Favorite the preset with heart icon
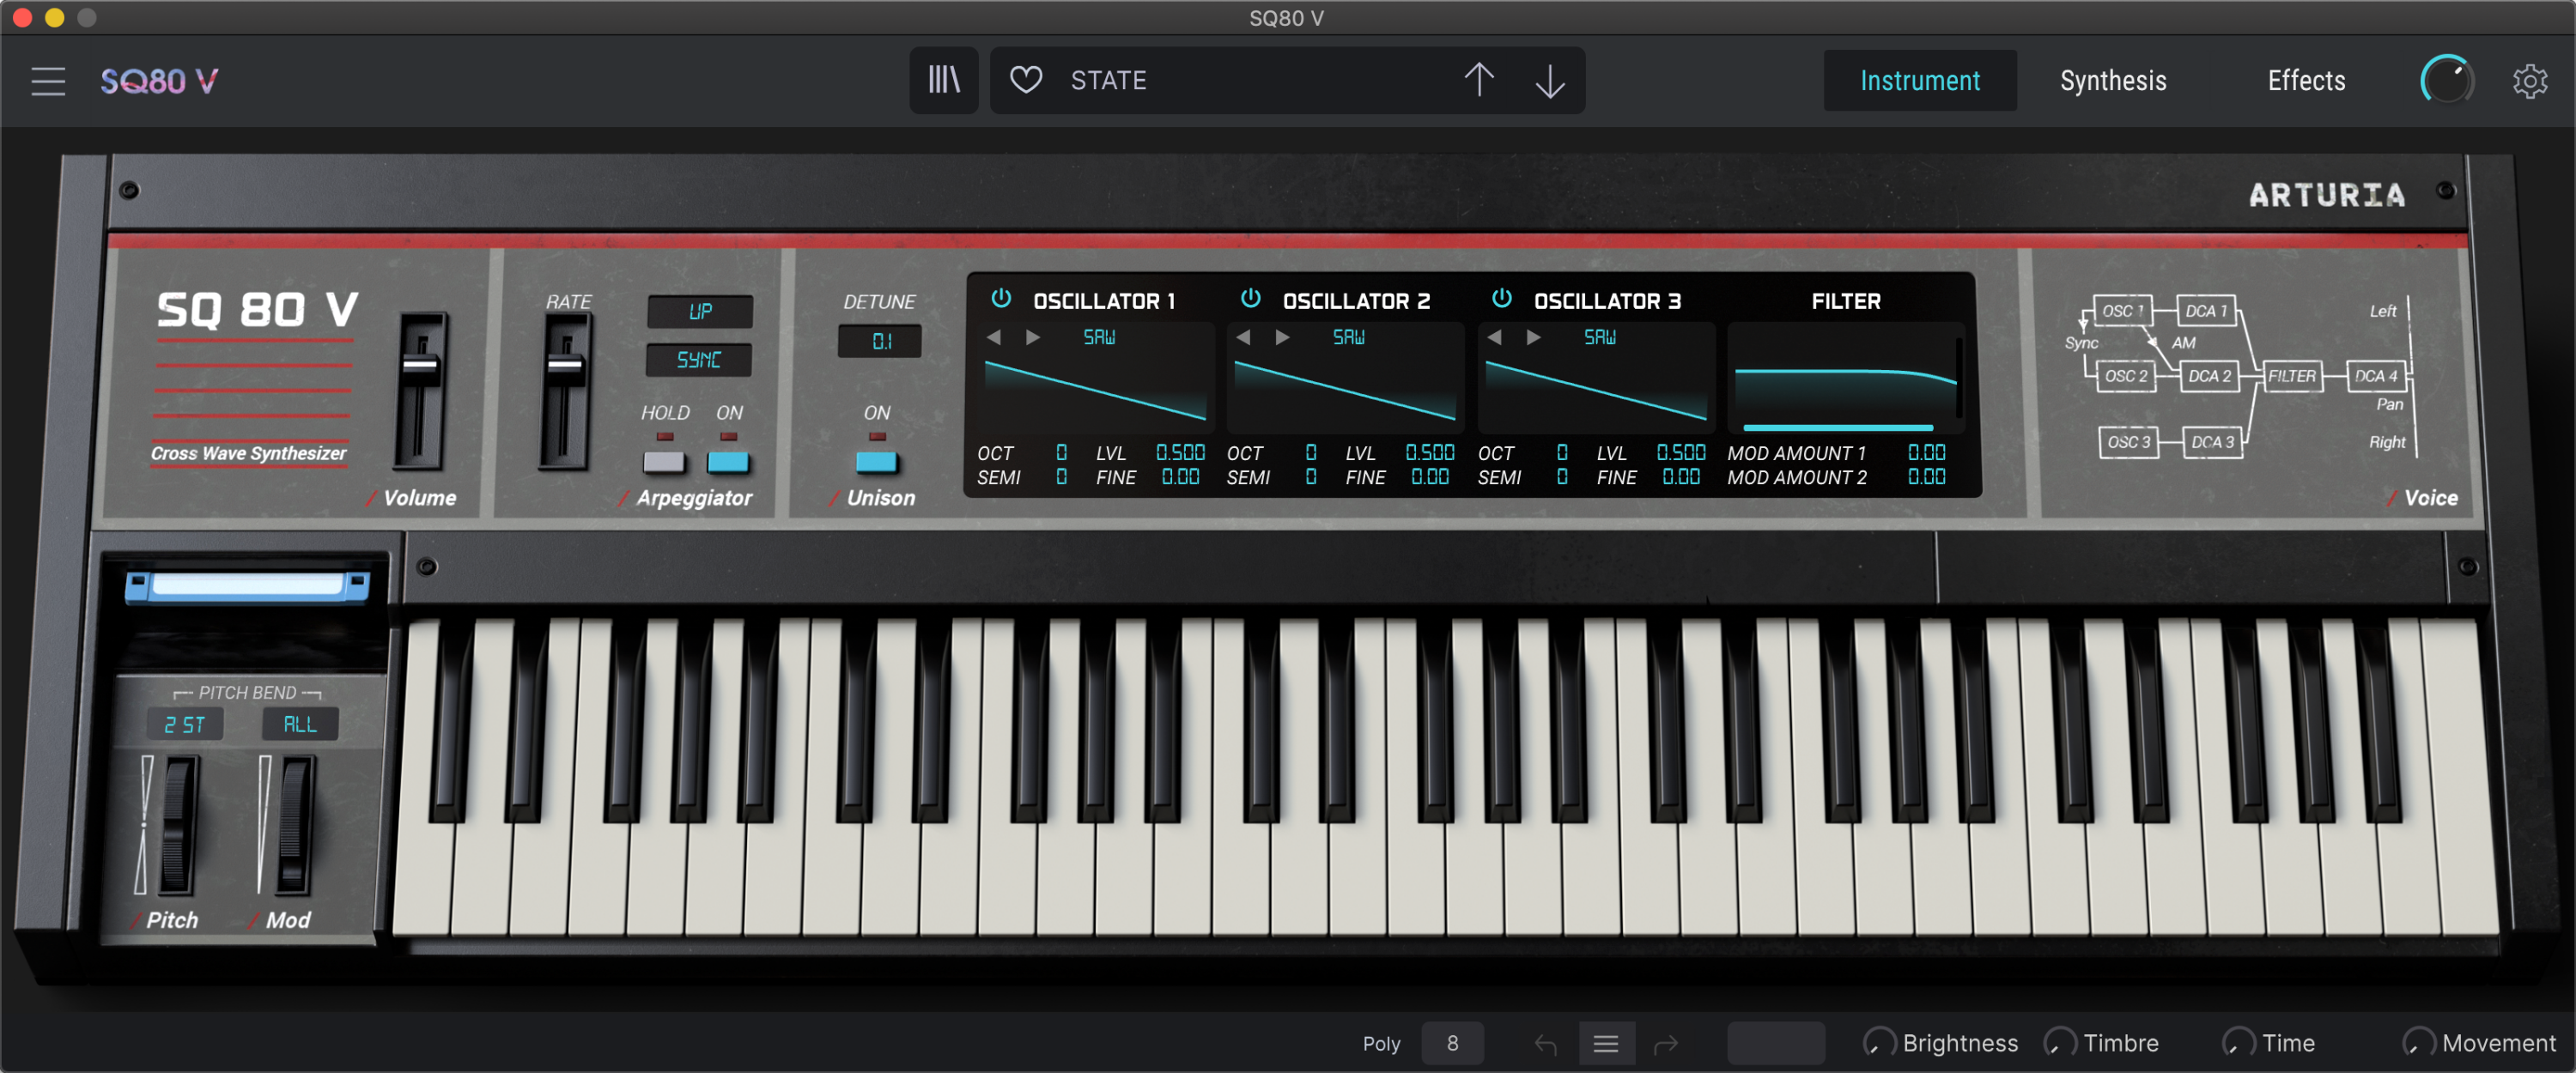 tap(1026, 80)
